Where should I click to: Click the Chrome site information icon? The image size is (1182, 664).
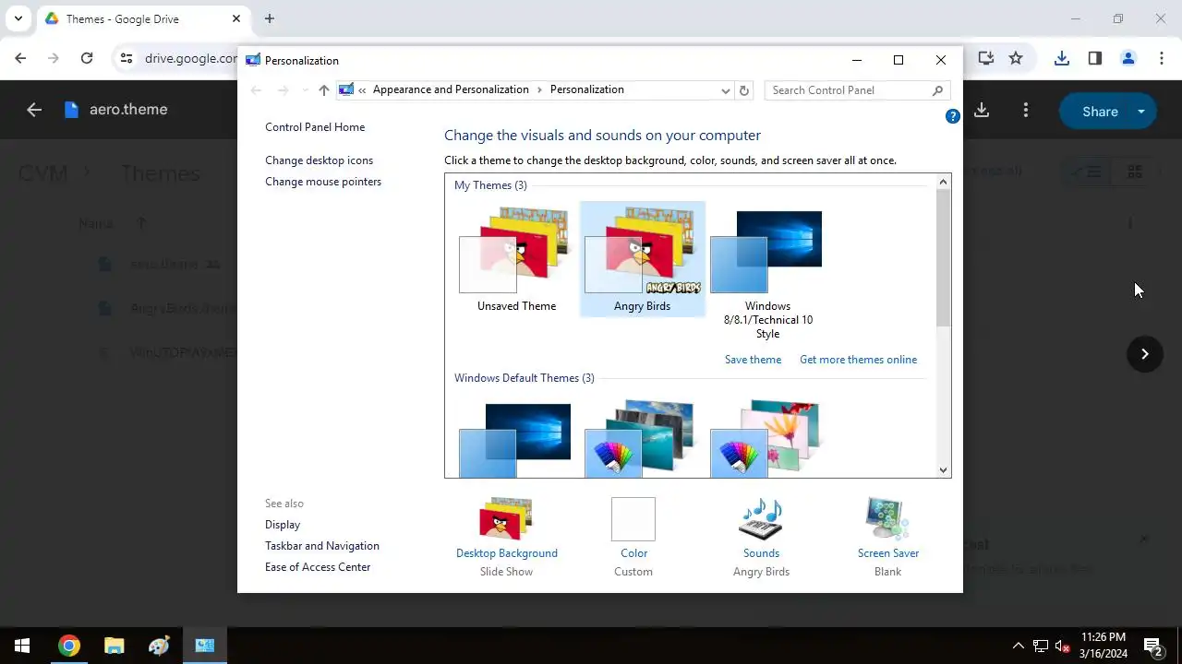click(127, 58)
